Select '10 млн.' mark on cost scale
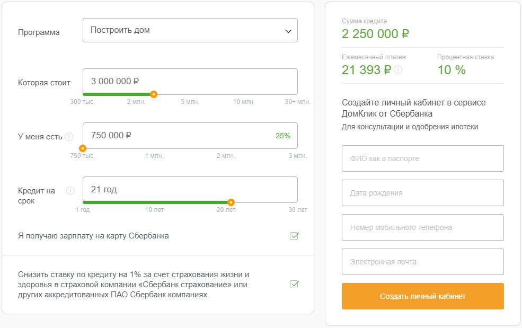 coord(244,102)
